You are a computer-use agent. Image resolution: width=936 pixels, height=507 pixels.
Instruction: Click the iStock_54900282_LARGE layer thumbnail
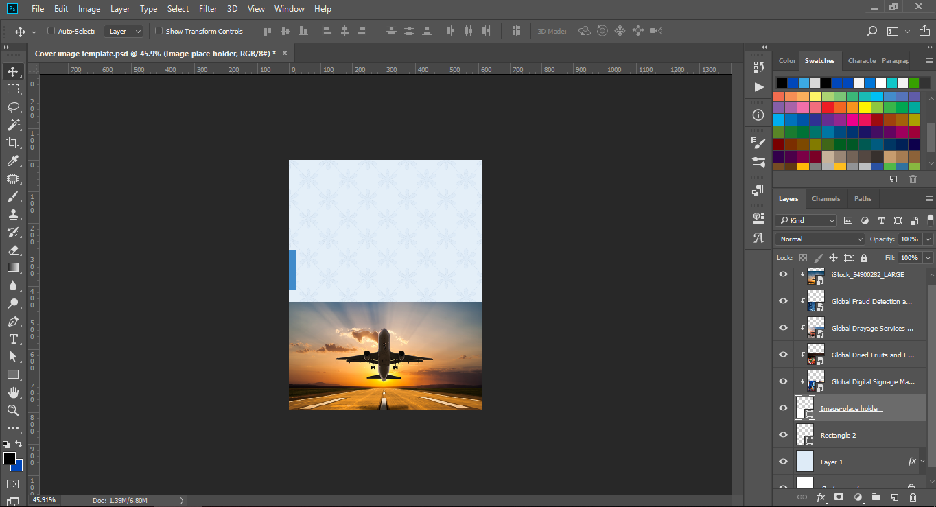[x=815, y=274]
